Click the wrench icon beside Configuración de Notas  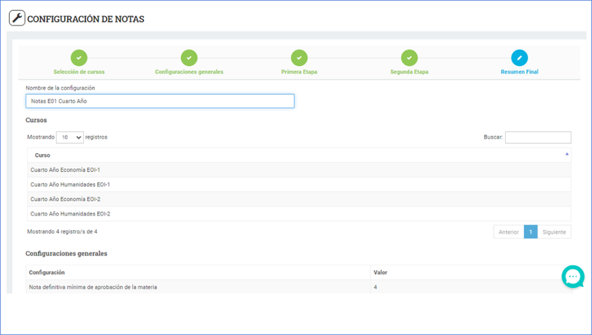tap(17, 18)
